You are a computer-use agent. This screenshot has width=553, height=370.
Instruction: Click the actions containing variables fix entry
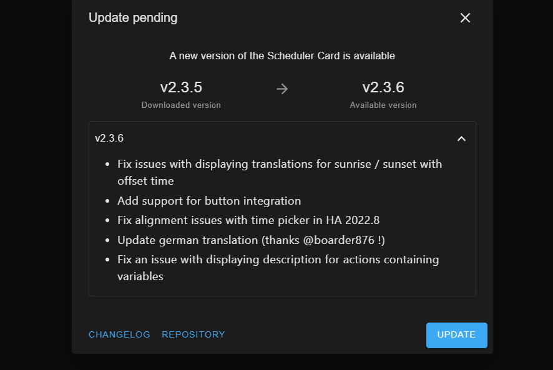278,267
